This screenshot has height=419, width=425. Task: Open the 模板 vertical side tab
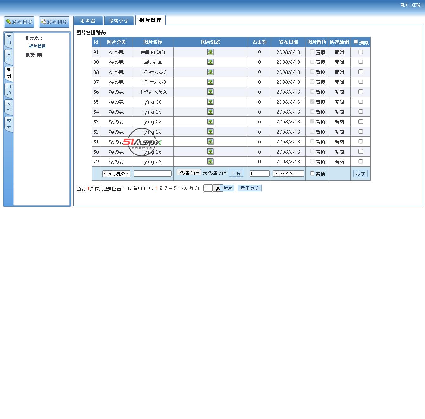click(9, 123)
